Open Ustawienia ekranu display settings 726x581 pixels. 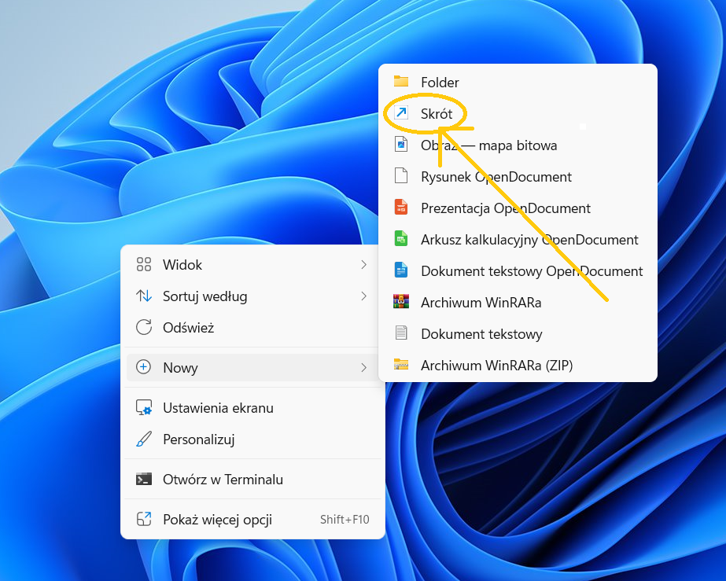point(252,407)
